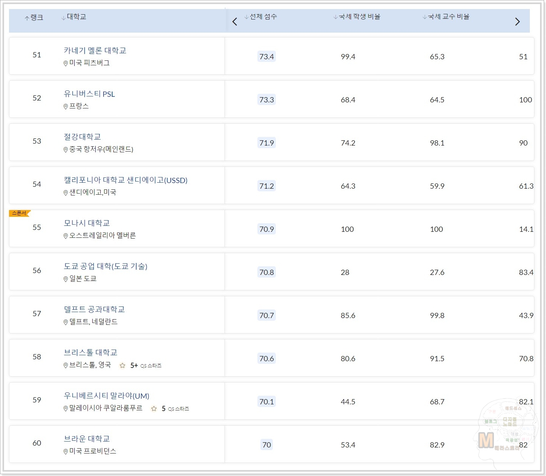This screenshot has height=476, width=546.
Task: Select overall score 73.3
Action: tap(266, 100)
